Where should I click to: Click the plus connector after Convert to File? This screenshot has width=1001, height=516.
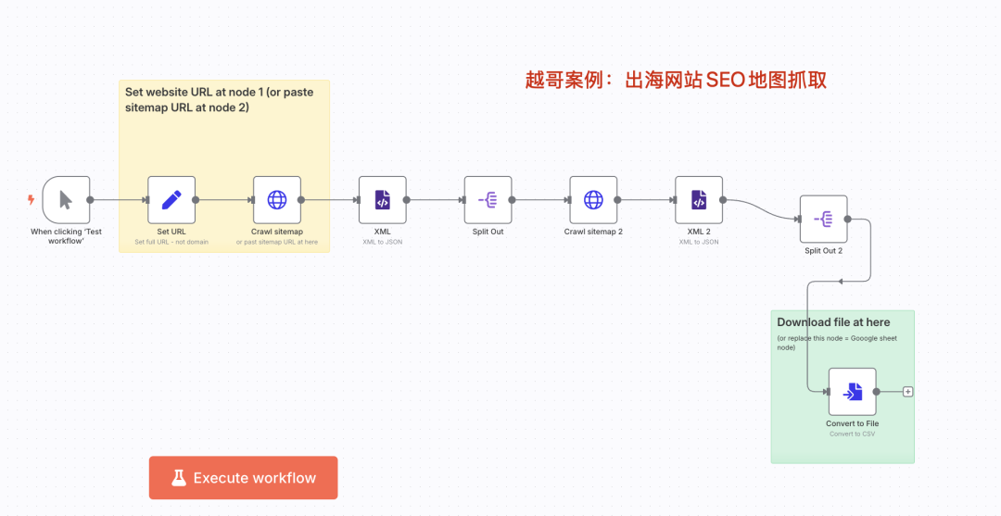(907, 392)
